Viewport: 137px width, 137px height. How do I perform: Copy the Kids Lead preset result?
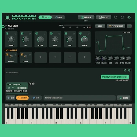click(x=30, y=84)
